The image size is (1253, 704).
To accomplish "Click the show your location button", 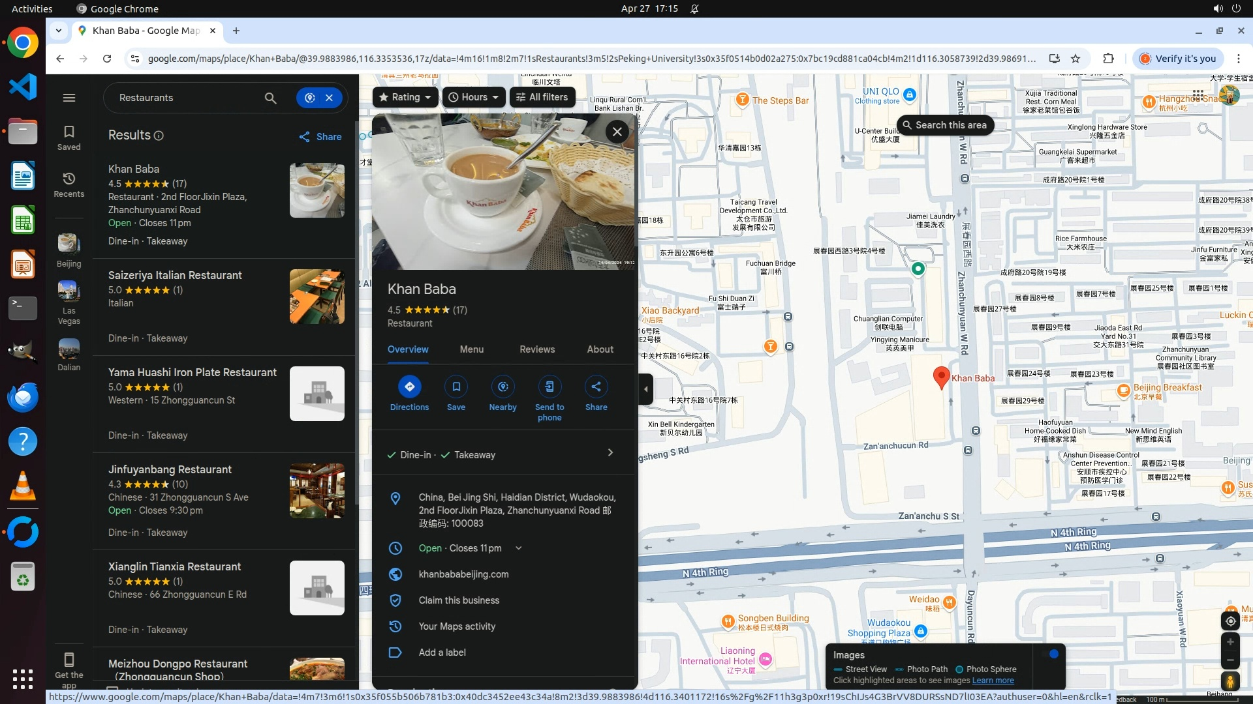I will tap(1230, 621).
